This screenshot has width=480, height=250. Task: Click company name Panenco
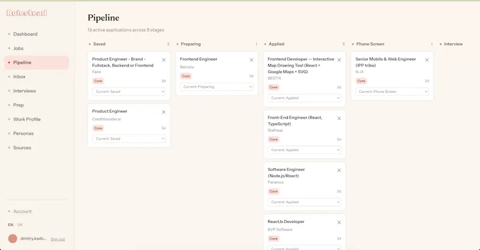point(275,182)
